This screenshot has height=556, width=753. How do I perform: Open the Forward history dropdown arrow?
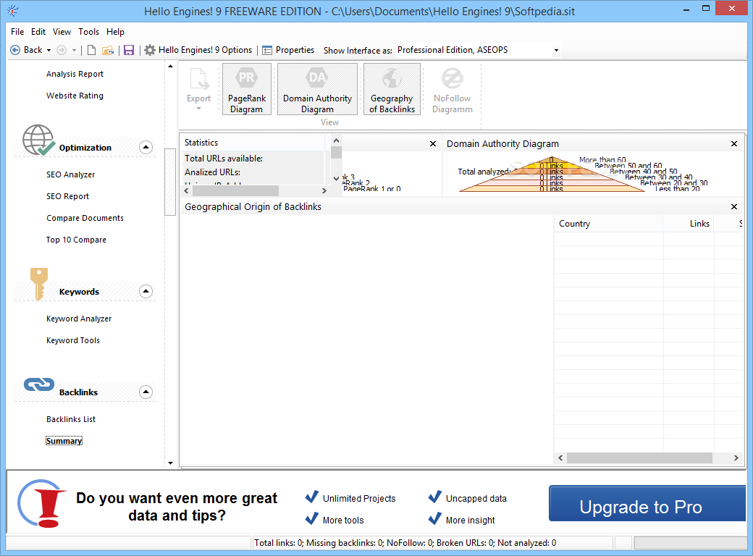click(x=74, y=51)
